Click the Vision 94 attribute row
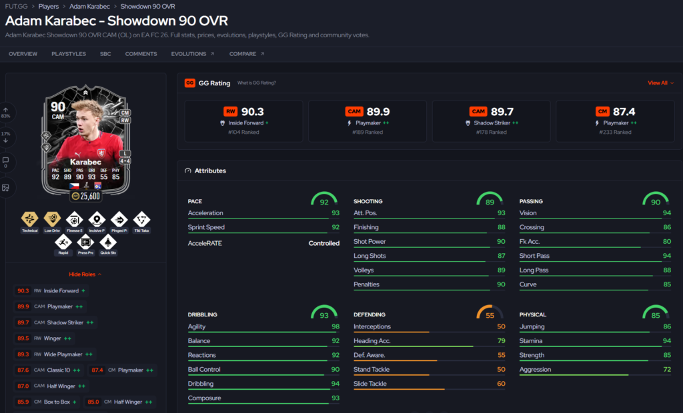 pos(595,214)
